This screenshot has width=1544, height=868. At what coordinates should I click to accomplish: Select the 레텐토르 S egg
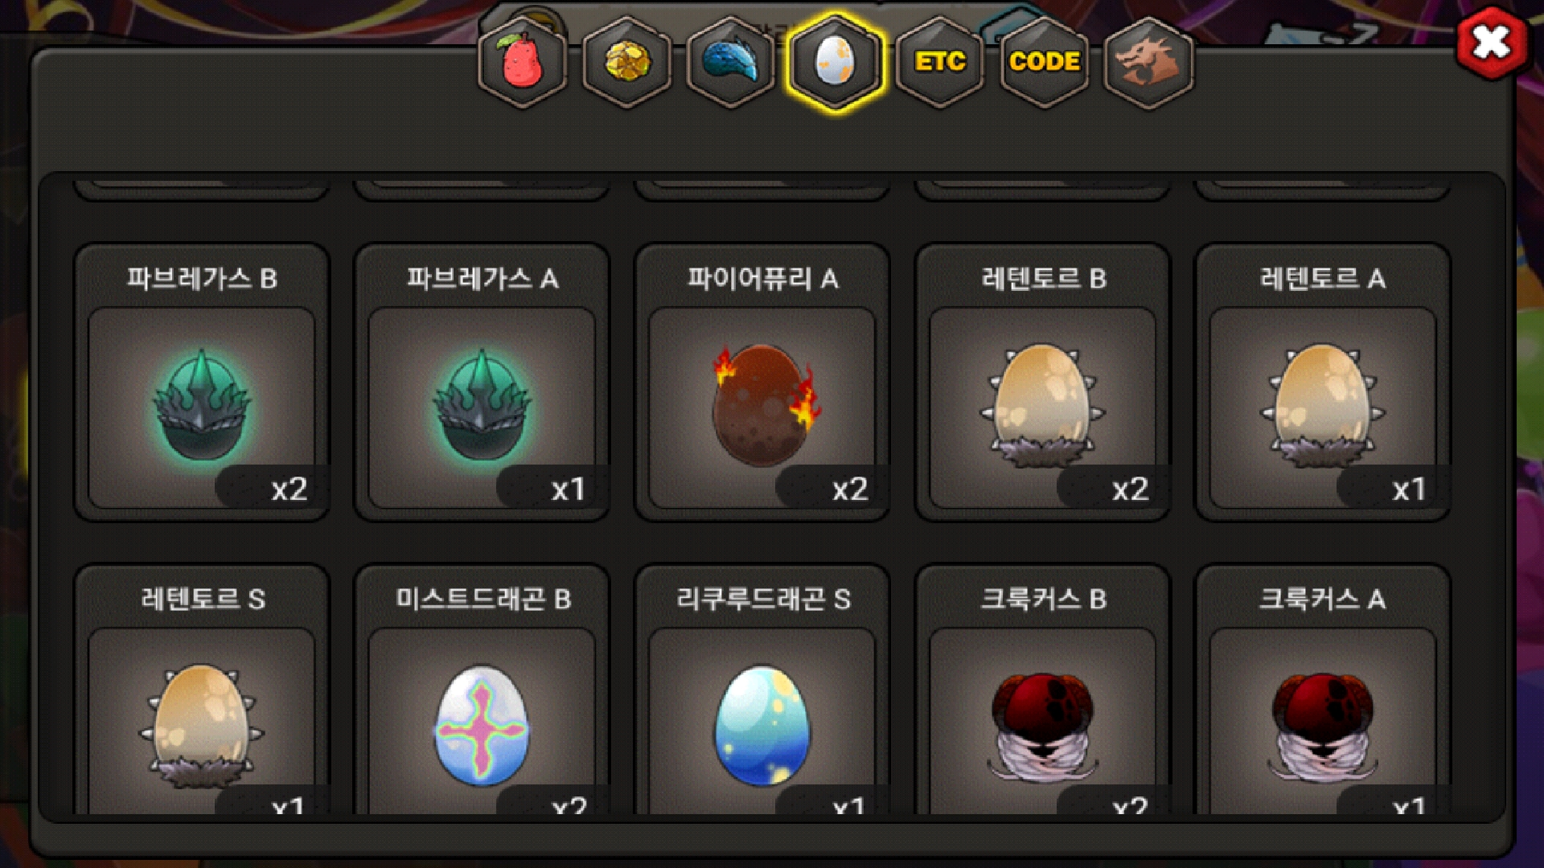pyautogui.click(x=202, y=690)
